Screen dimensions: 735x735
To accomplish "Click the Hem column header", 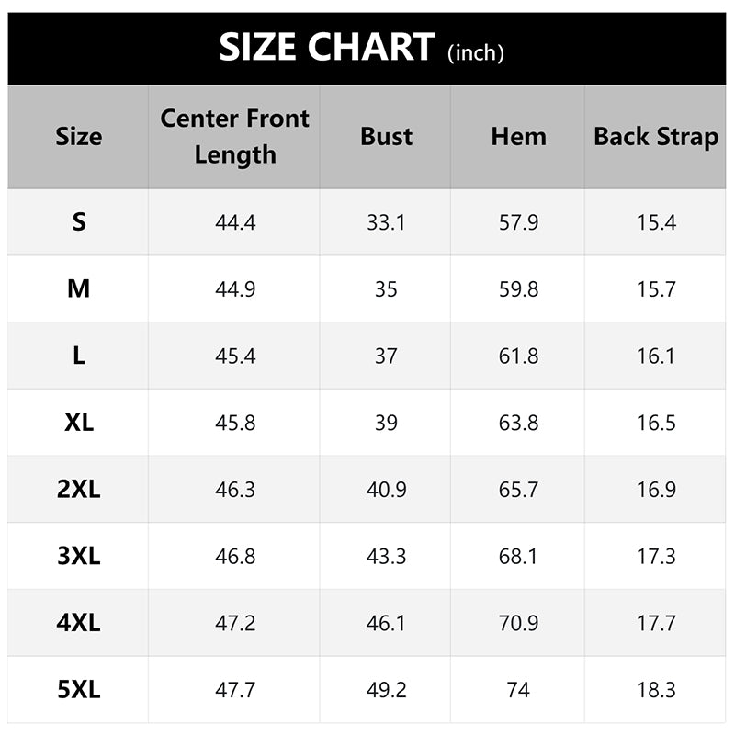I will coord(518,136).
